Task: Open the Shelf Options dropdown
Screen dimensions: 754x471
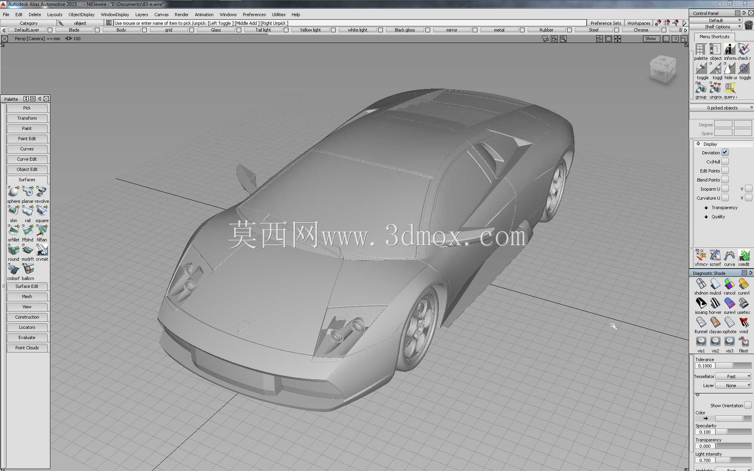Action: (717, 26)
